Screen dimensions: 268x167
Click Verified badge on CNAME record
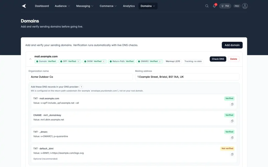(229, 115)
